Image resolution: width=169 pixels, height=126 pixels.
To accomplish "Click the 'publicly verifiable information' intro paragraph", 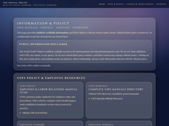I will (84, 35).
